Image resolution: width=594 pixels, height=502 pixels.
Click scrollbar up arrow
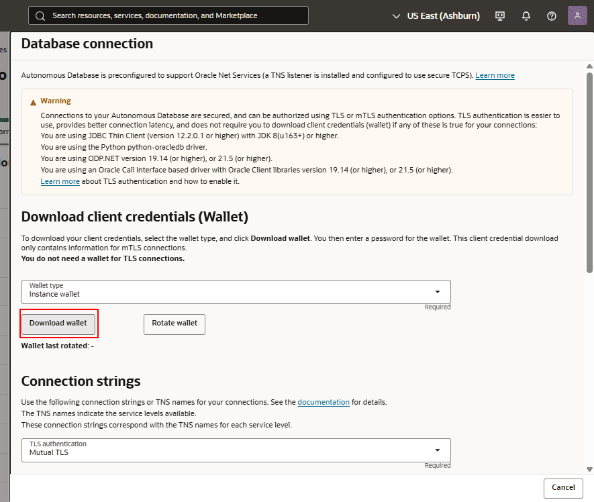[x=589, y=66]
